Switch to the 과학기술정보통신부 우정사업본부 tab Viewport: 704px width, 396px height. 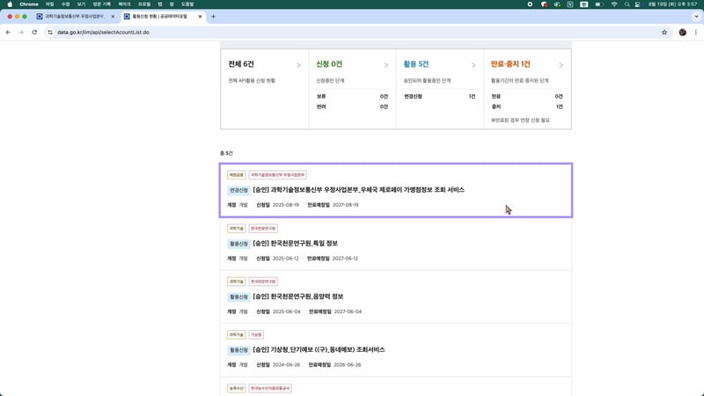tap(75, 17)
